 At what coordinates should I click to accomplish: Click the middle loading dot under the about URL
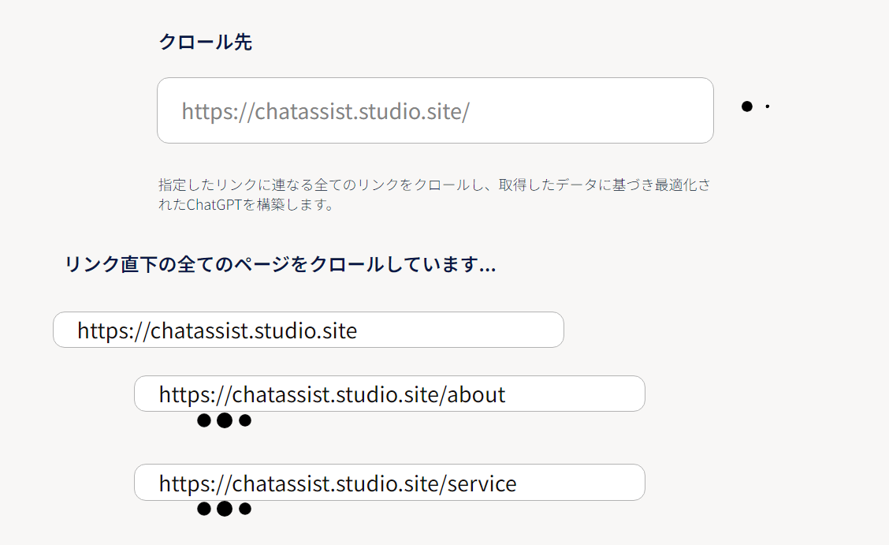[x=225, y=420]
